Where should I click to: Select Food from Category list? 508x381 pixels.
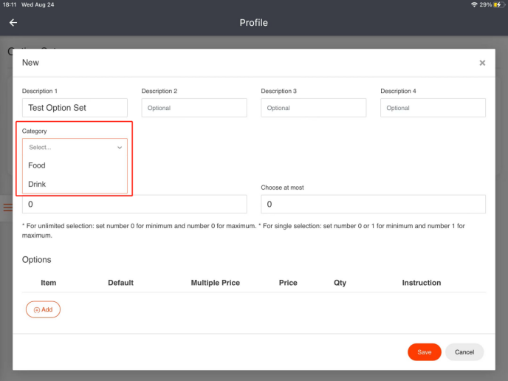click(x=37, y=166)
